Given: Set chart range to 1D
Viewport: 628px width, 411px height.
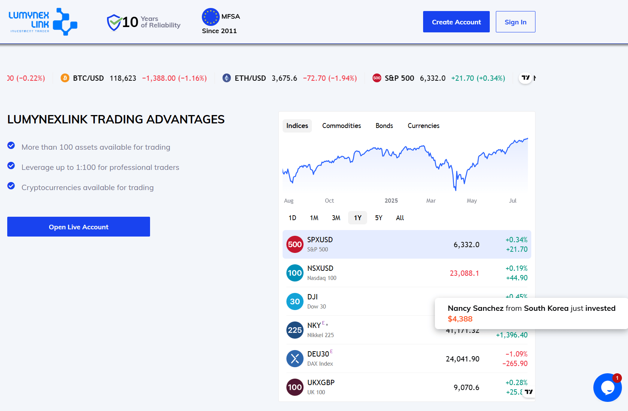Looking at the screenshot, I should [292, 218].
